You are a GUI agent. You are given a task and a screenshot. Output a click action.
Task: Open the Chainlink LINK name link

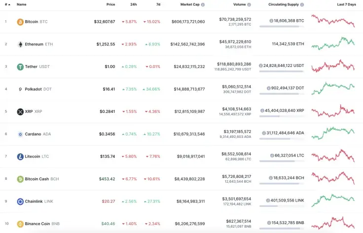(x=39, y=201)
